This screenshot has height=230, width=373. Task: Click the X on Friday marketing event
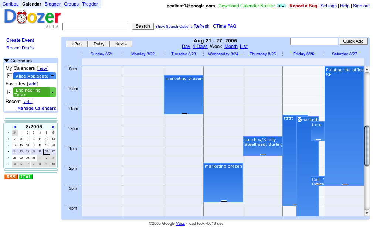[x=299, y=120]
